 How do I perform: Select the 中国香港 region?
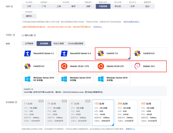tap(103, 6)
